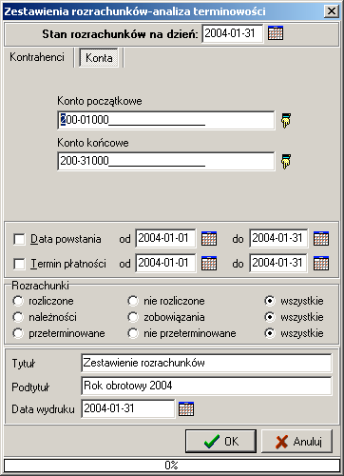The image size is (344, 476).
Task: Open calendar for Termin płatności od date
Action: pos(209,263)
